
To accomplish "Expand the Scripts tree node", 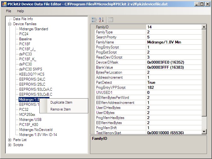I will coord(9,145).
